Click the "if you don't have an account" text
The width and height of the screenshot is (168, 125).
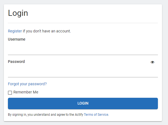coord(47,31)
